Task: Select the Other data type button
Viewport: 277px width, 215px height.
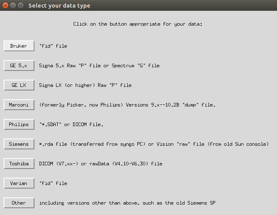Action: click(x=19, y=203)
